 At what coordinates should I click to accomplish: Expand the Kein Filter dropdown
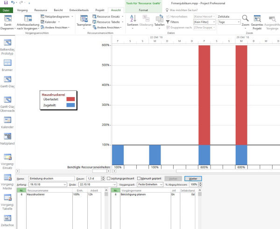[x=204, y=22]
